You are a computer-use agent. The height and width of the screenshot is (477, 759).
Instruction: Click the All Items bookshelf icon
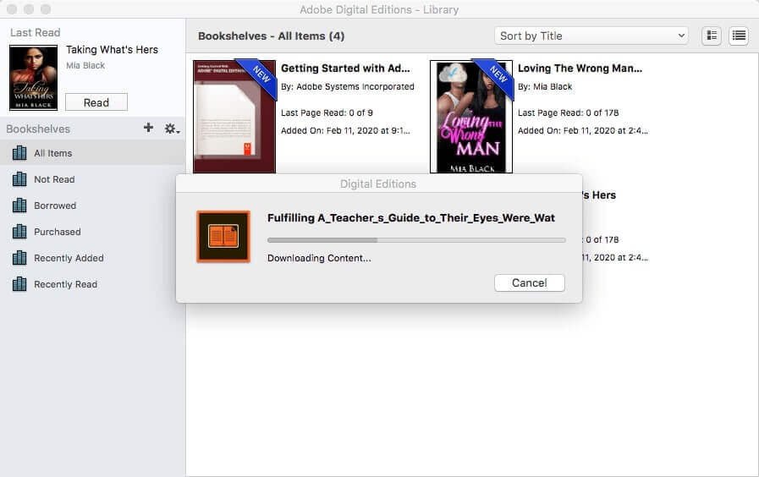coord(19,153)
